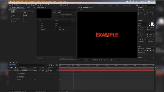The height and width of the screenshot is (92, 164).
Task: Toggle Motion Blur switch in timeline header
Action: (x=54, y=65)
